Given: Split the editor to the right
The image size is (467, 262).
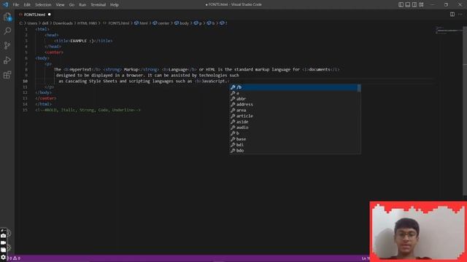Looking at the screenshot, I should [452, 15].
